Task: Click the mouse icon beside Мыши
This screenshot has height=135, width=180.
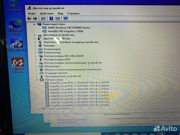Action: tap(41, 70)
